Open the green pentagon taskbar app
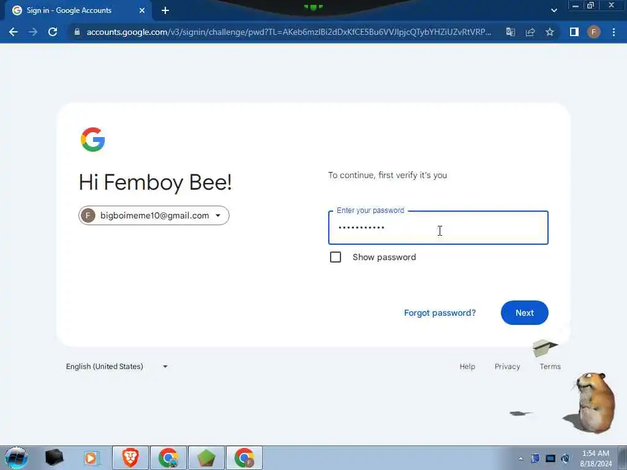 [206, 458]
